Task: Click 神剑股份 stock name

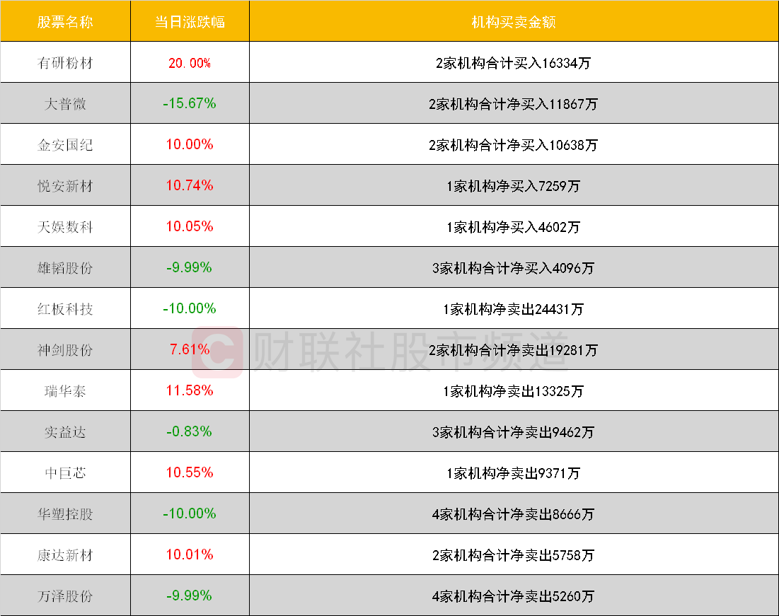Action: 65,350
